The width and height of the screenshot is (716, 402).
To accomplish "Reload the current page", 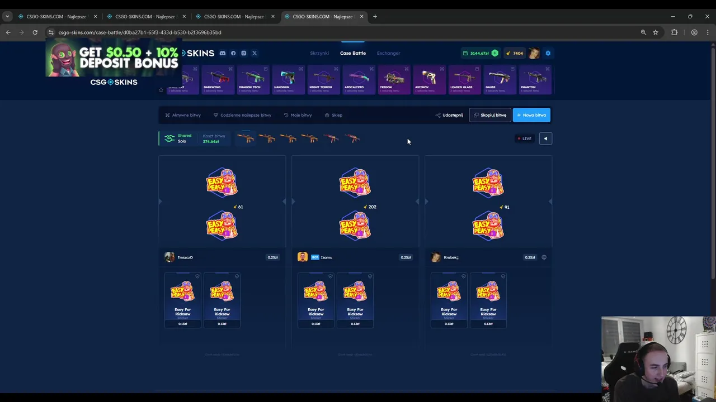I will point(35,32).
